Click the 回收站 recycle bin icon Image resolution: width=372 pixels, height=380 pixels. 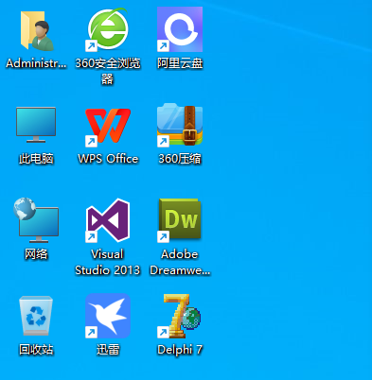[x=36, y=316]
